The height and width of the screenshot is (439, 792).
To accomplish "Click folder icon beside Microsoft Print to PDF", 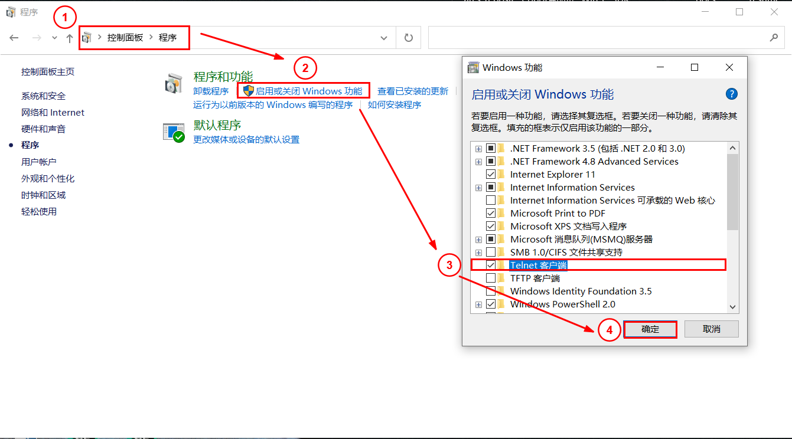I will tap(501, 214).
